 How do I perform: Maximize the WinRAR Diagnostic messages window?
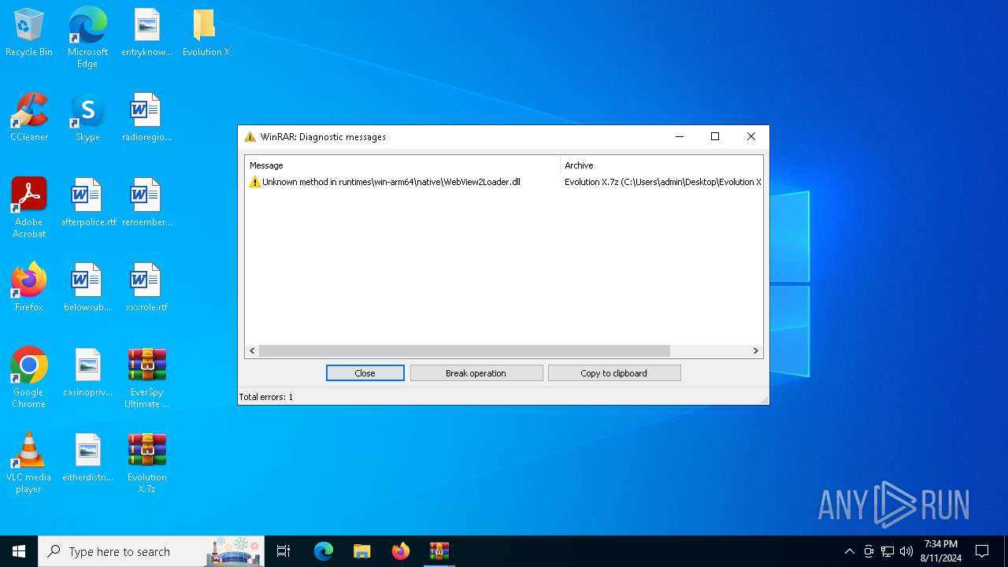click(715, 136)
